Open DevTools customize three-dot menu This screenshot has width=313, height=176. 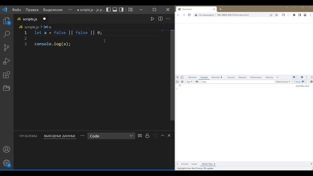point(307,77)
